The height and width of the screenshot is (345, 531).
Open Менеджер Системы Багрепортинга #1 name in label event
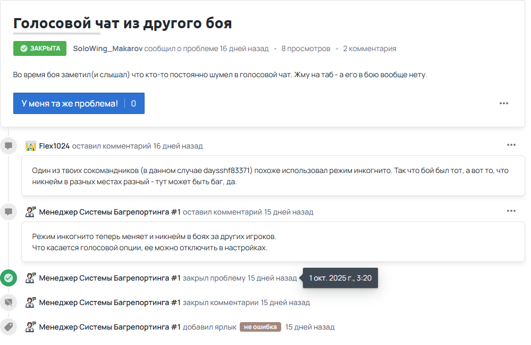point(109,327)
